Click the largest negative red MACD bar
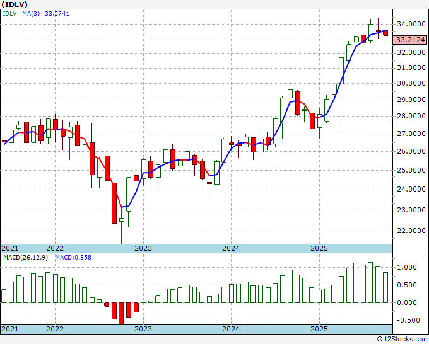The width and height of the screenshot is (429, 344). (122, 313)
